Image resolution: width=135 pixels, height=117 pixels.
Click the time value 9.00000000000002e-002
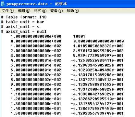click(36, 84)
